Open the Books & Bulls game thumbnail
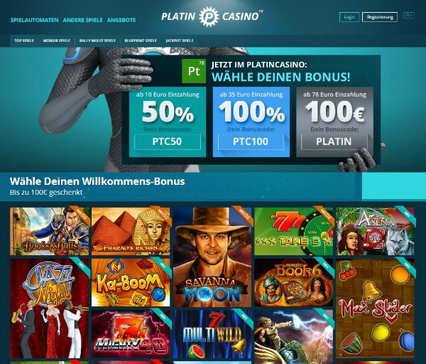Screen dimensions: 426x364 [x=50, y=231]
